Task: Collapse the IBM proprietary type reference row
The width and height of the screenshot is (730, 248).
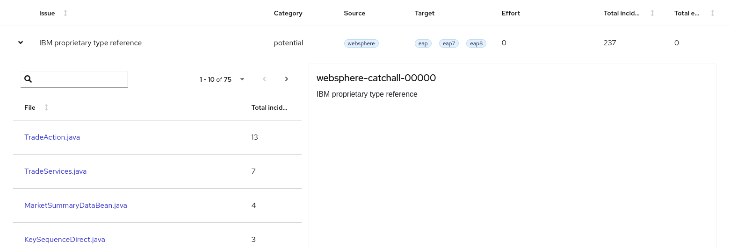Action: click(x=21, y=43)
